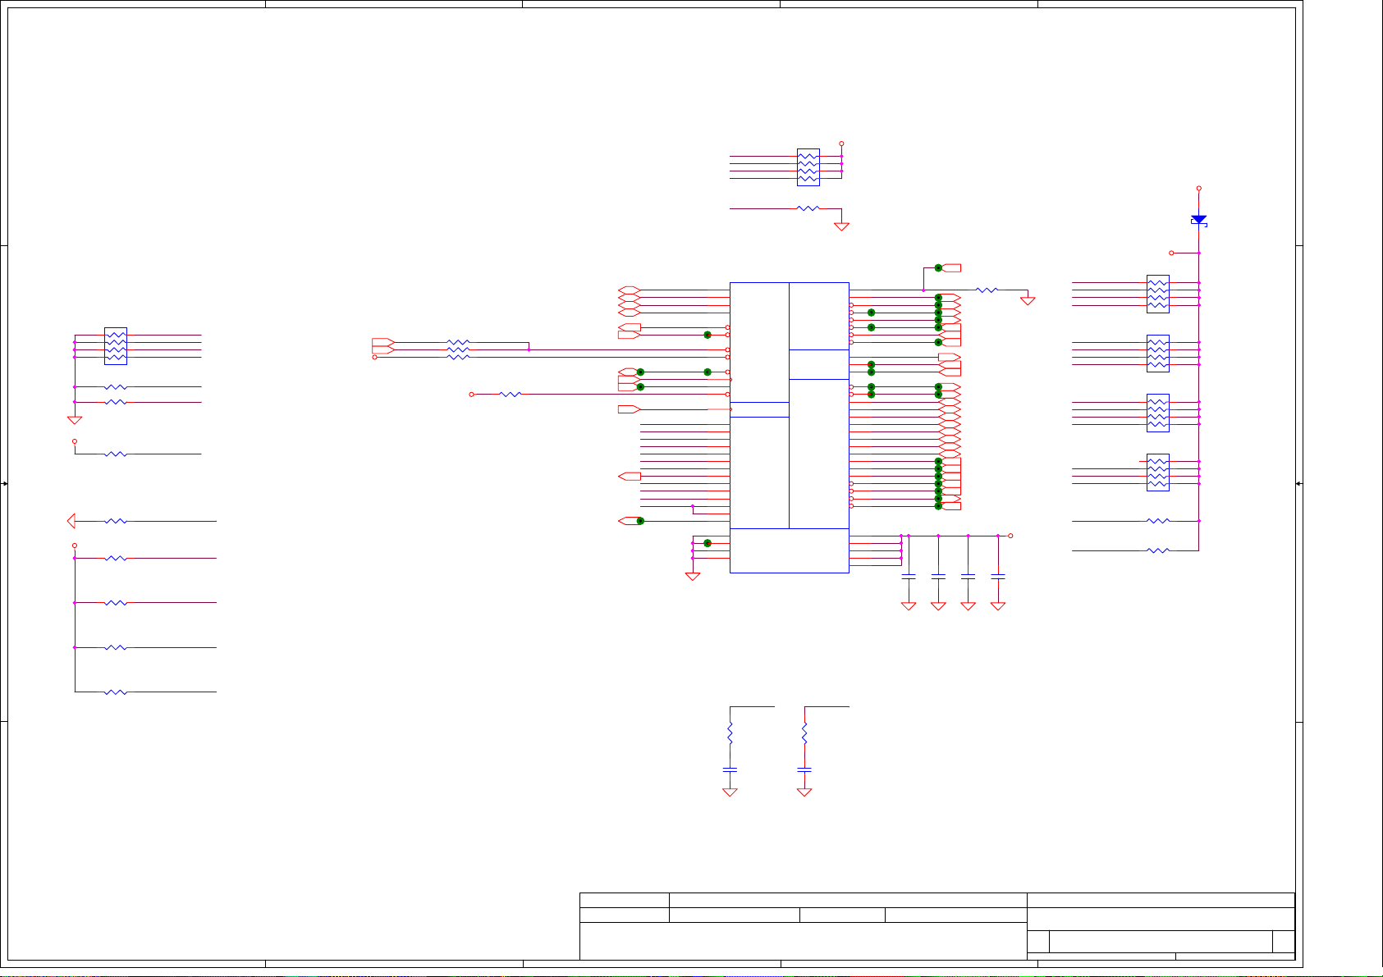
Task: Click the ground symbol under the left RC network
Action: (x=730, y=792)
